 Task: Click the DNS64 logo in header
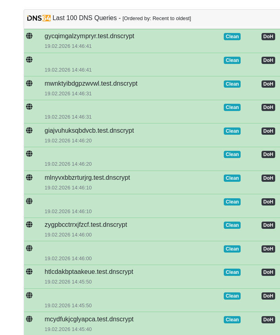(39, 18)
